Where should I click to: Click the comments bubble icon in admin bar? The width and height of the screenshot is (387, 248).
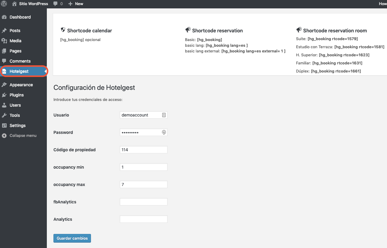tap(55, 4)
